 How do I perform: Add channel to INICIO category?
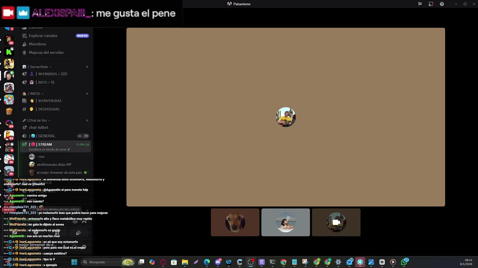point(87,94)
